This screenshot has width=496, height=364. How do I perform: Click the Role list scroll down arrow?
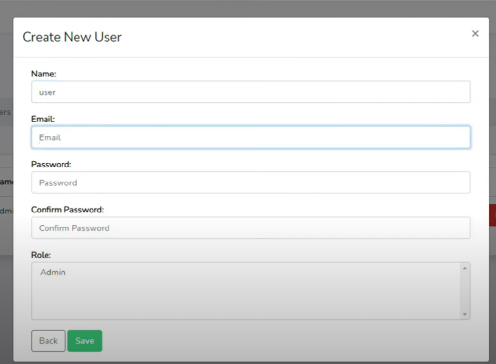pos(465,314)
